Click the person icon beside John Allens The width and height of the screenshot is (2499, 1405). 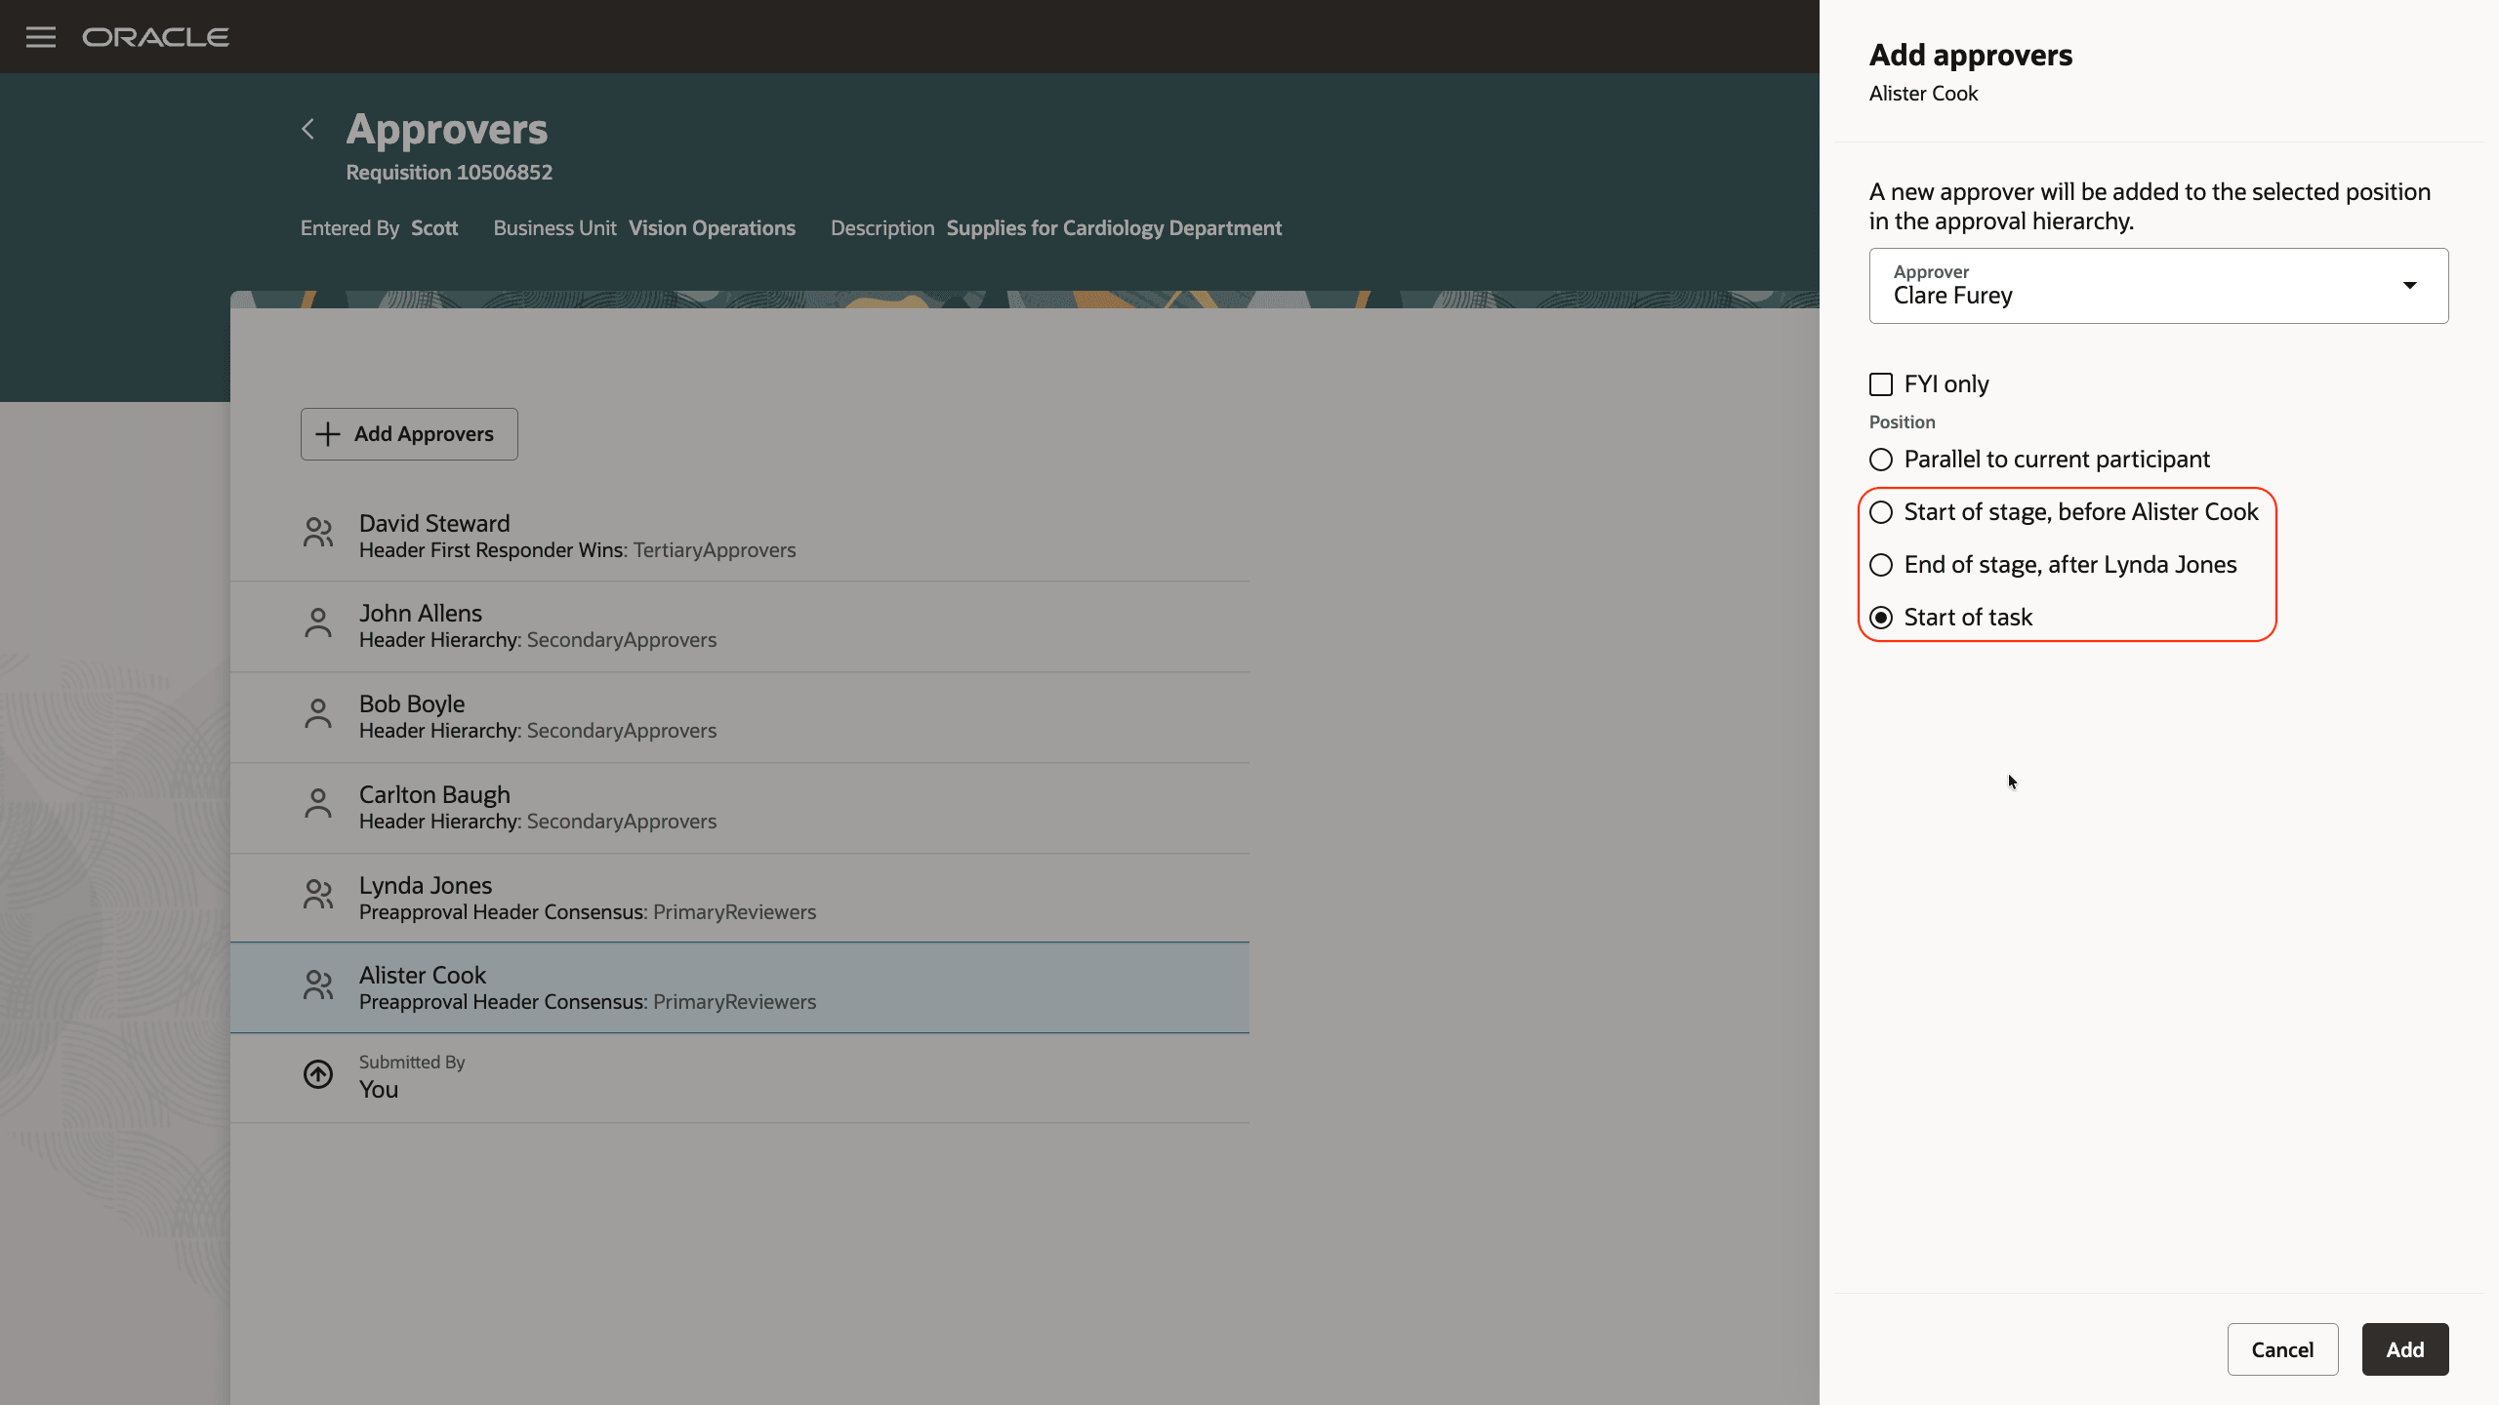coord(317,623)
